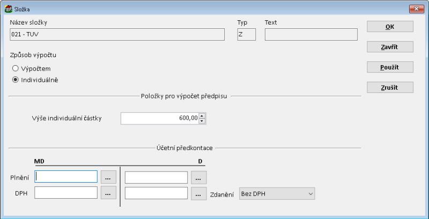429x219 pixels.
Task: Click the Použít button
Action: tap(390, 67)
